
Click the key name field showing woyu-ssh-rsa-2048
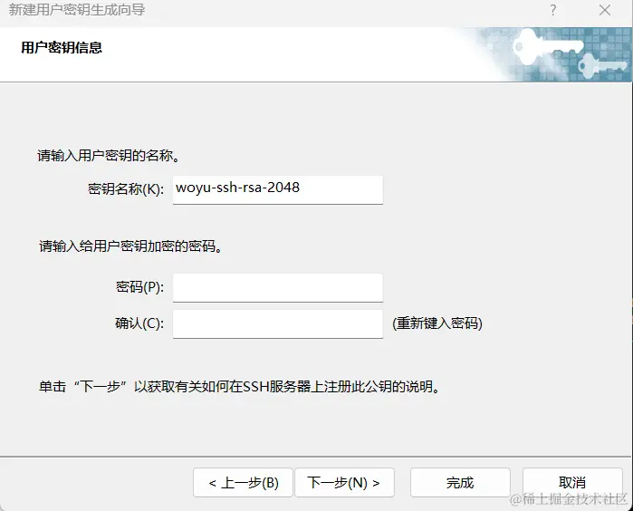point(278,189)
